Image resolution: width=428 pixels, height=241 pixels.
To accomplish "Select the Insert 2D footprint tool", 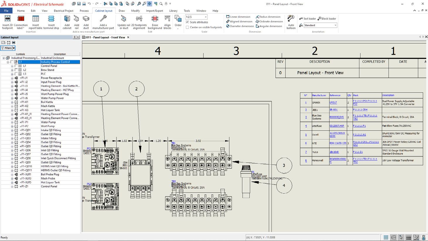I will (x=7, y=22).
